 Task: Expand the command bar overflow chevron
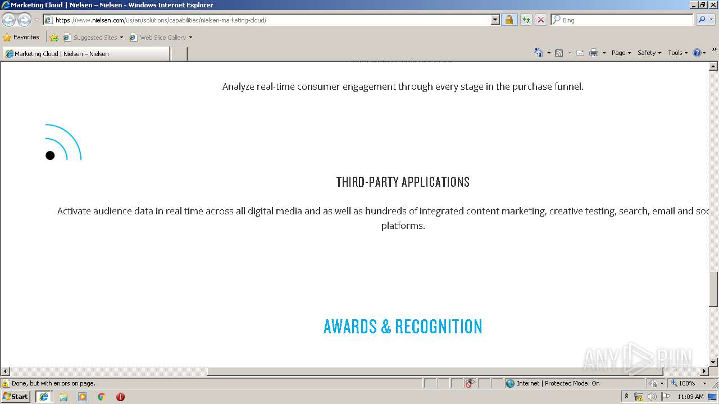[x=714, y=50]
